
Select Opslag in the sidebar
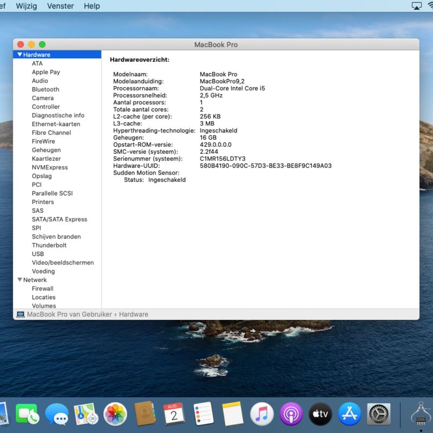(x=42, y=176)
